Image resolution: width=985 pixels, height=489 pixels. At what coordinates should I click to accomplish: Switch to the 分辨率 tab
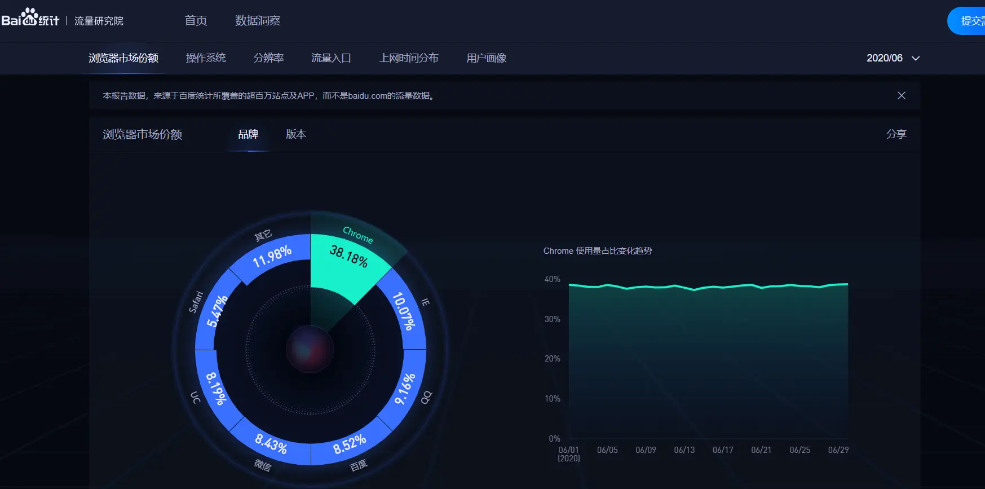pos(268,58)
